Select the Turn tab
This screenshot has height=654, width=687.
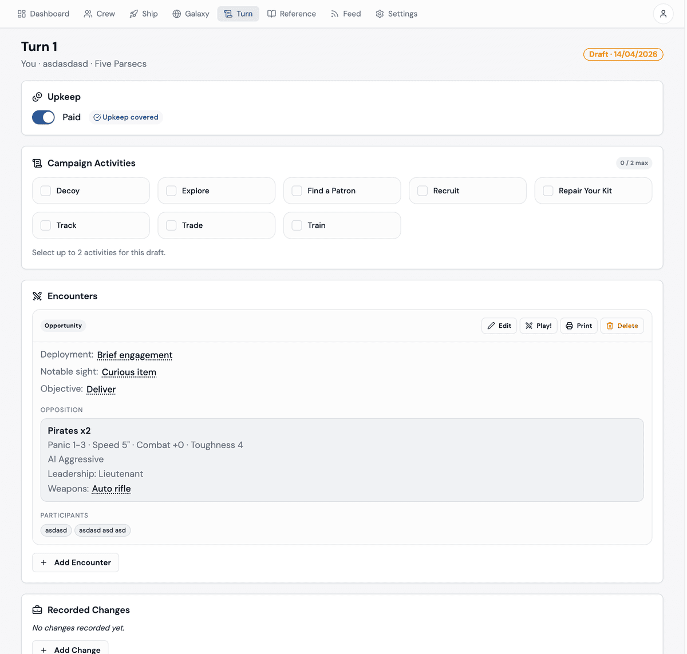[238, 14]
